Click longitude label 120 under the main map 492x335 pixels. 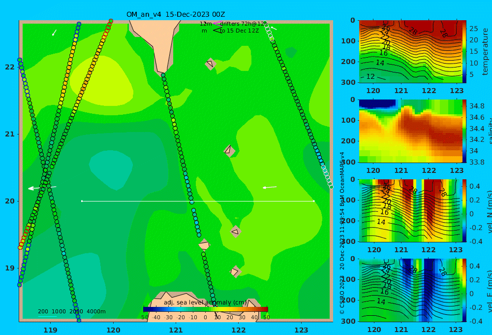click(x=113, y=330)
